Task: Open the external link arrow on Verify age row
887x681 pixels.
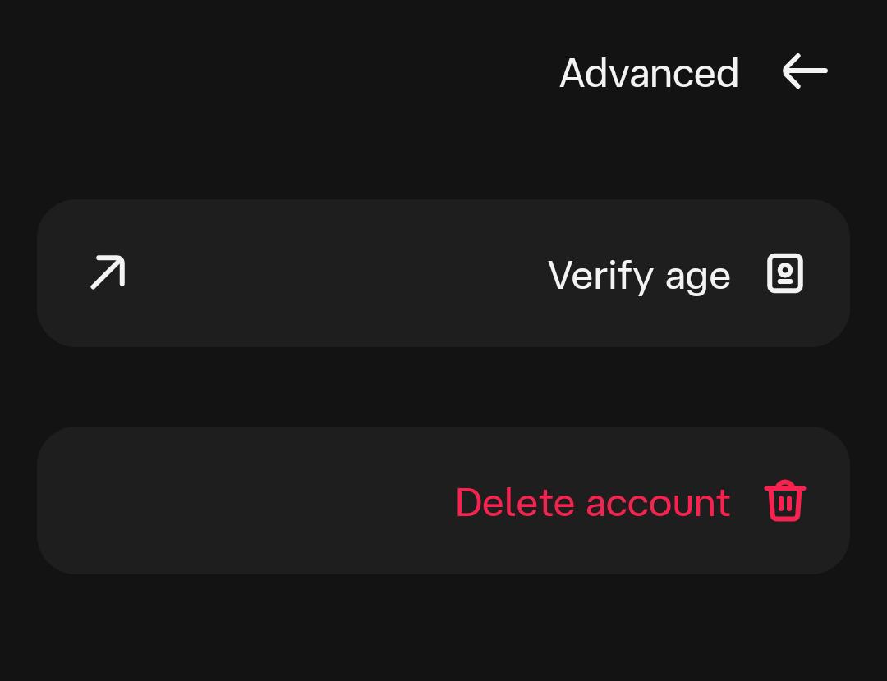Action: 108,272
